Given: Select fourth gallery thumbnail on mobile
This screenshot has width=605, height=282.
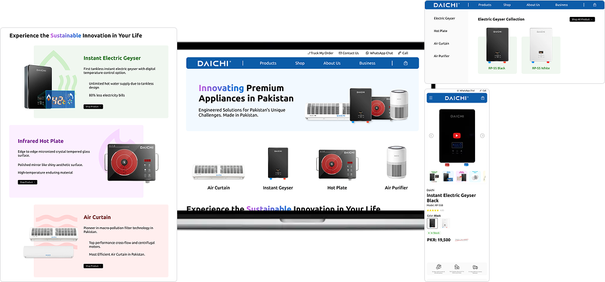Looking at the screenshot, I should (x=475, y=177).
